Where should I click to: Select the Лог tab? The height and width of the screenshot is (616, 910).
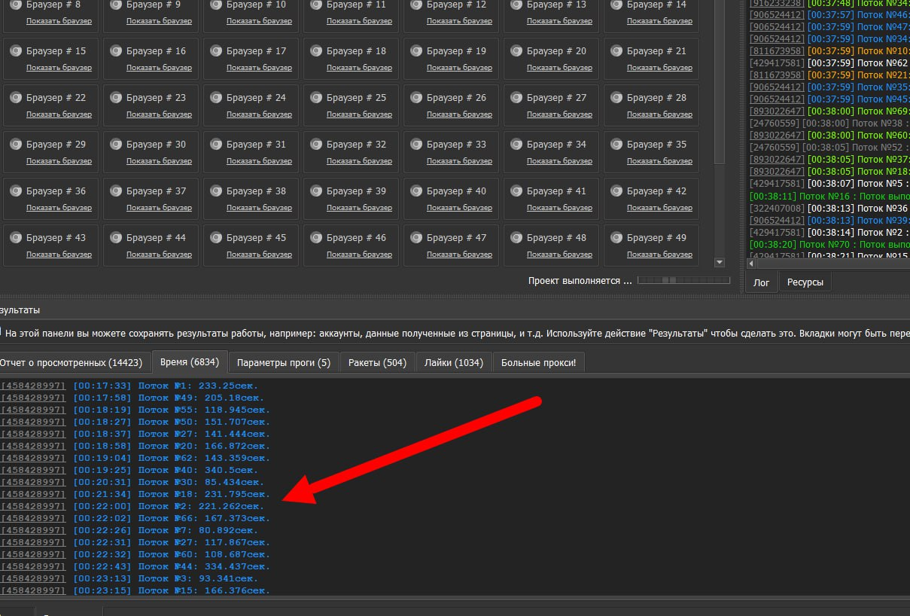point(761,282)
